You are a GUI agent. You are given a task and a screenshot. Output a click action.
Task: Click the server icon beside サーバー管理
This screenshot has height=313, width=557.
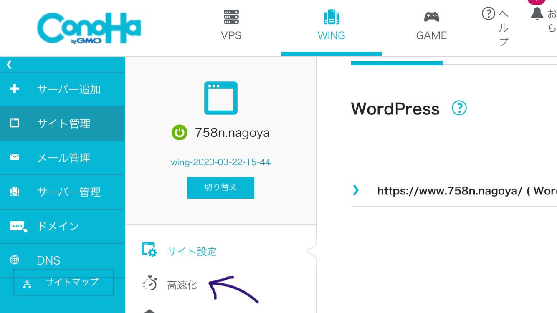coord(15,192)
